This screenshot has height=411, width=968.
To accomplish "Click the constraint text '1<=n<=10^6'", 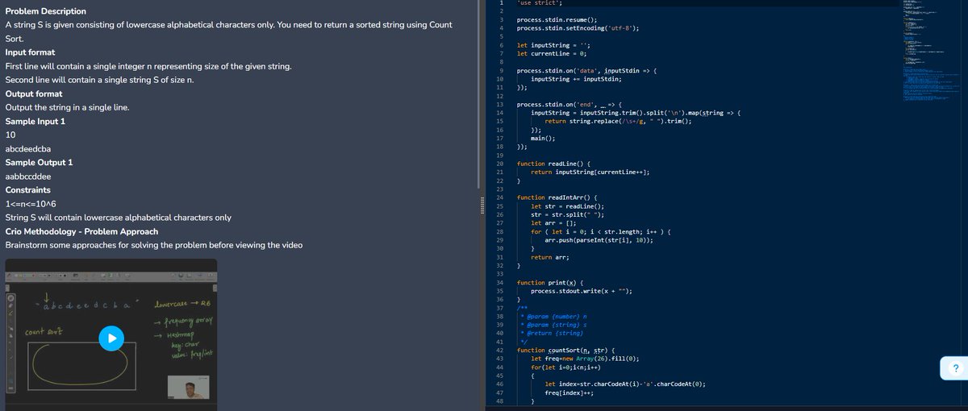I will 31,204.
